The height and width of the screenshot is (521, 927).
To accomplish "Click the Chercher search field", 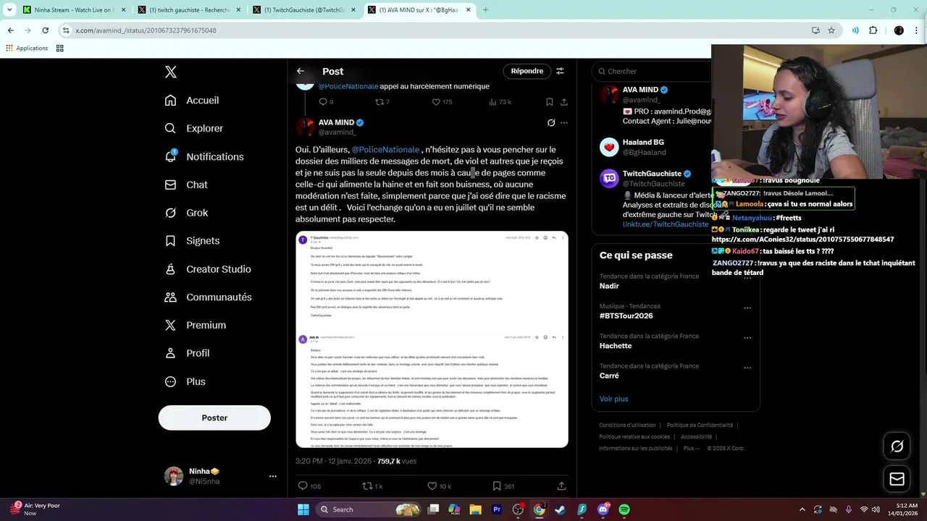I will pyautogui.click(x=652, y=71).
